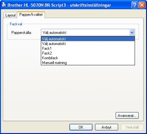The image size is (147, 134).
Task: Click the Brother HL-5070N title bar text
Action: click(x=59, y=5)
